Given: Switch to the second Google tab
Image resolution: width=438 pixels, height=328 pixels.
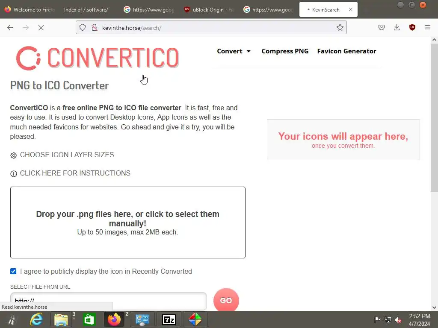Looking at the screenshot, I should click(x=268, y=9).
